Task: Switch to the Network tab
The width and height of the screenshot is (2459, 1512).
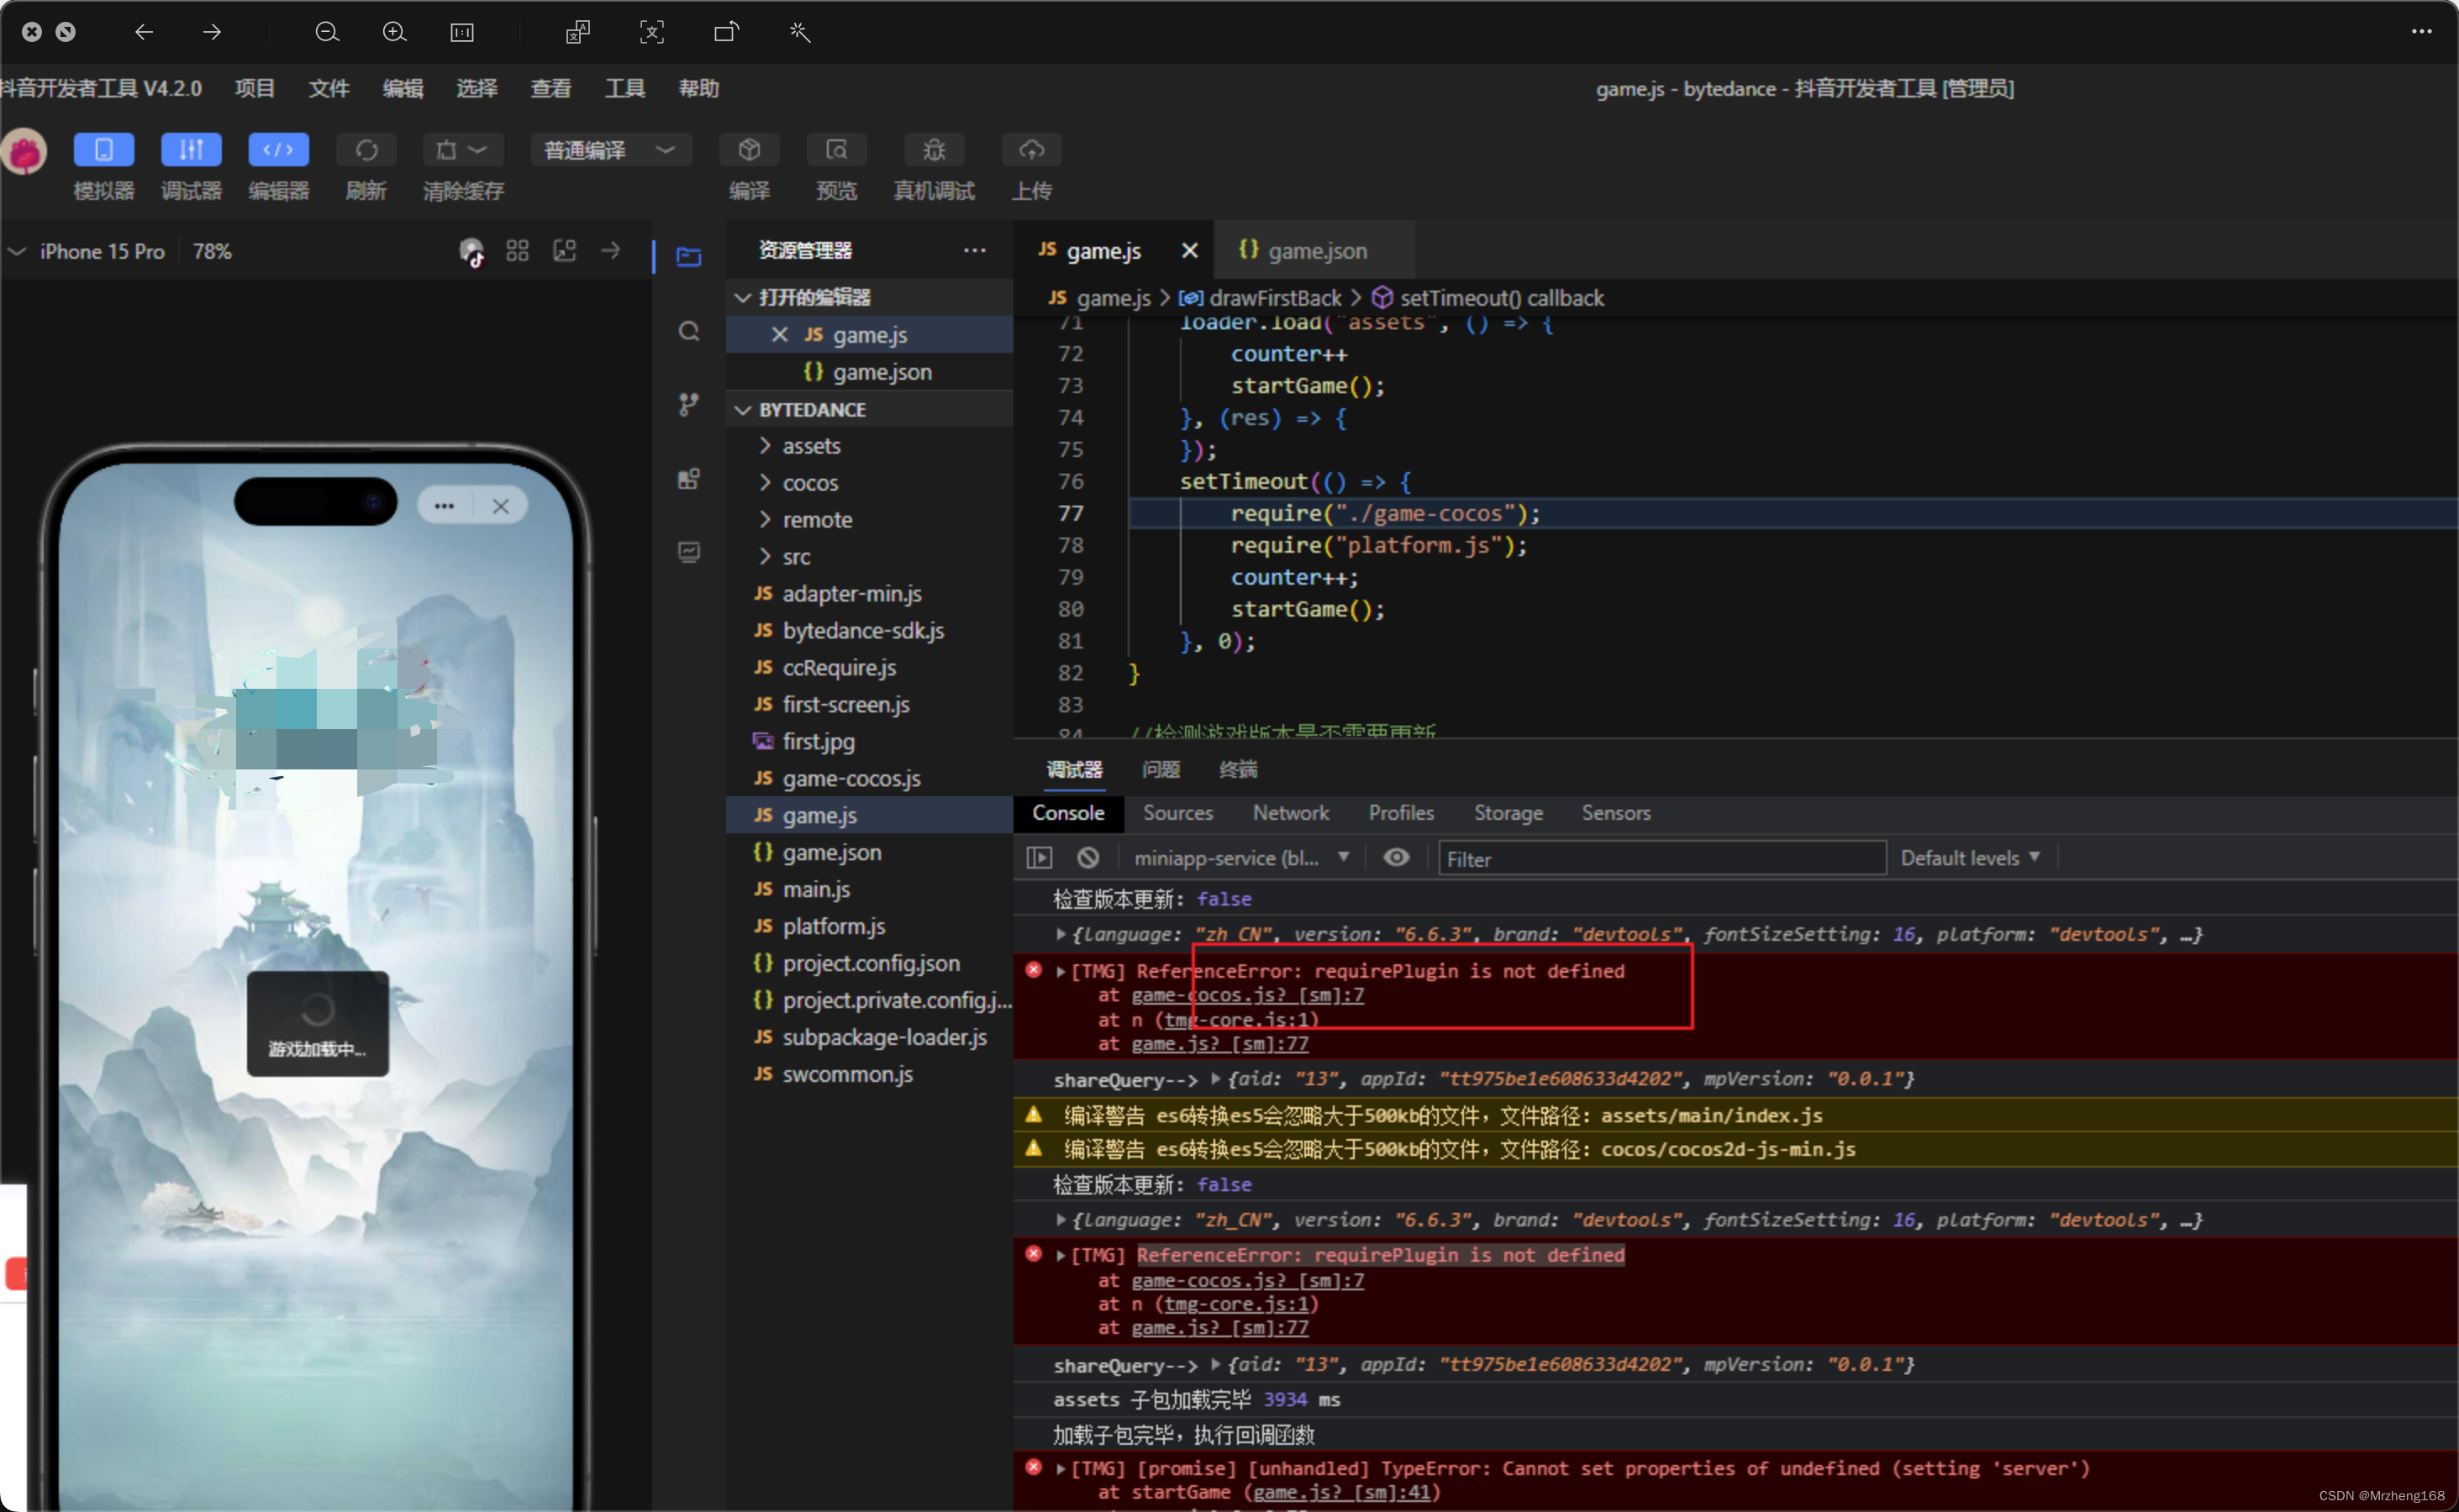Action: click(1291, 813)
